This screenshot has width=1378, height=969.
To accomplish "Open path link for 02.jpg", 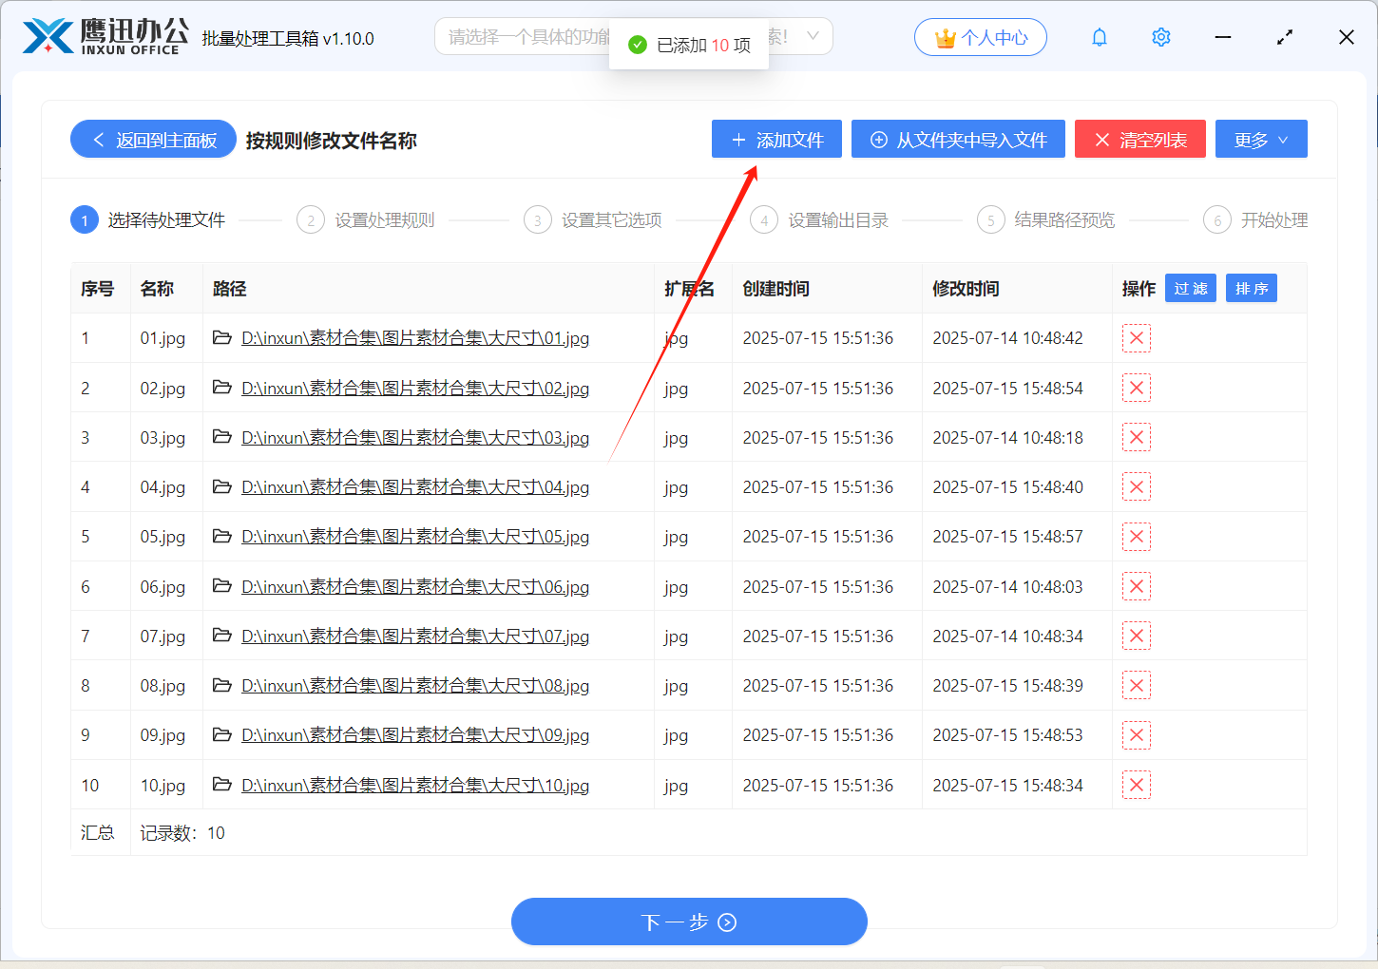I will coord(415,388).
